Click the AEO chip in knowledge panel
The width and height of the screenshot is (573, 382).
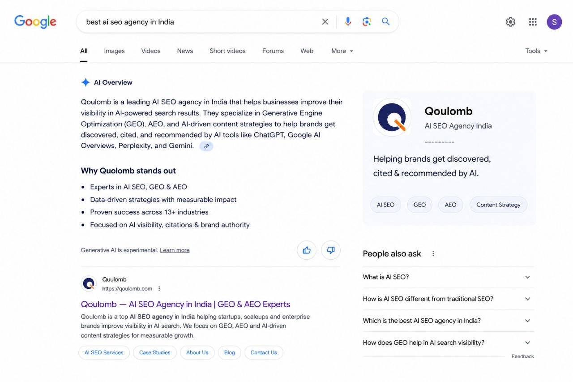[451, 205]
